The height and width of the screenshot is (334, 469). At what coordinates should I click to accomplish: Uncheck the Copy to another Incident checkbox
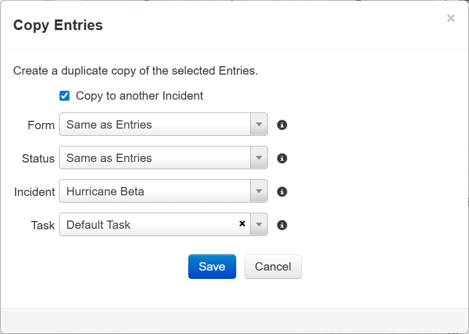coord(65,96)
